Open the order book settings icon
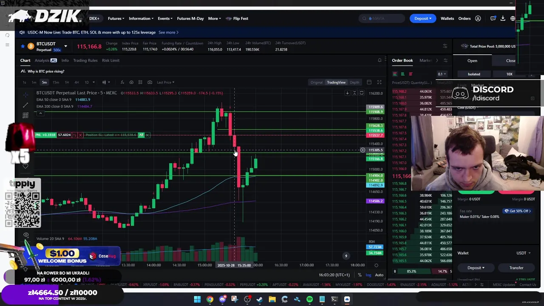544x306 pixels. 445,60
